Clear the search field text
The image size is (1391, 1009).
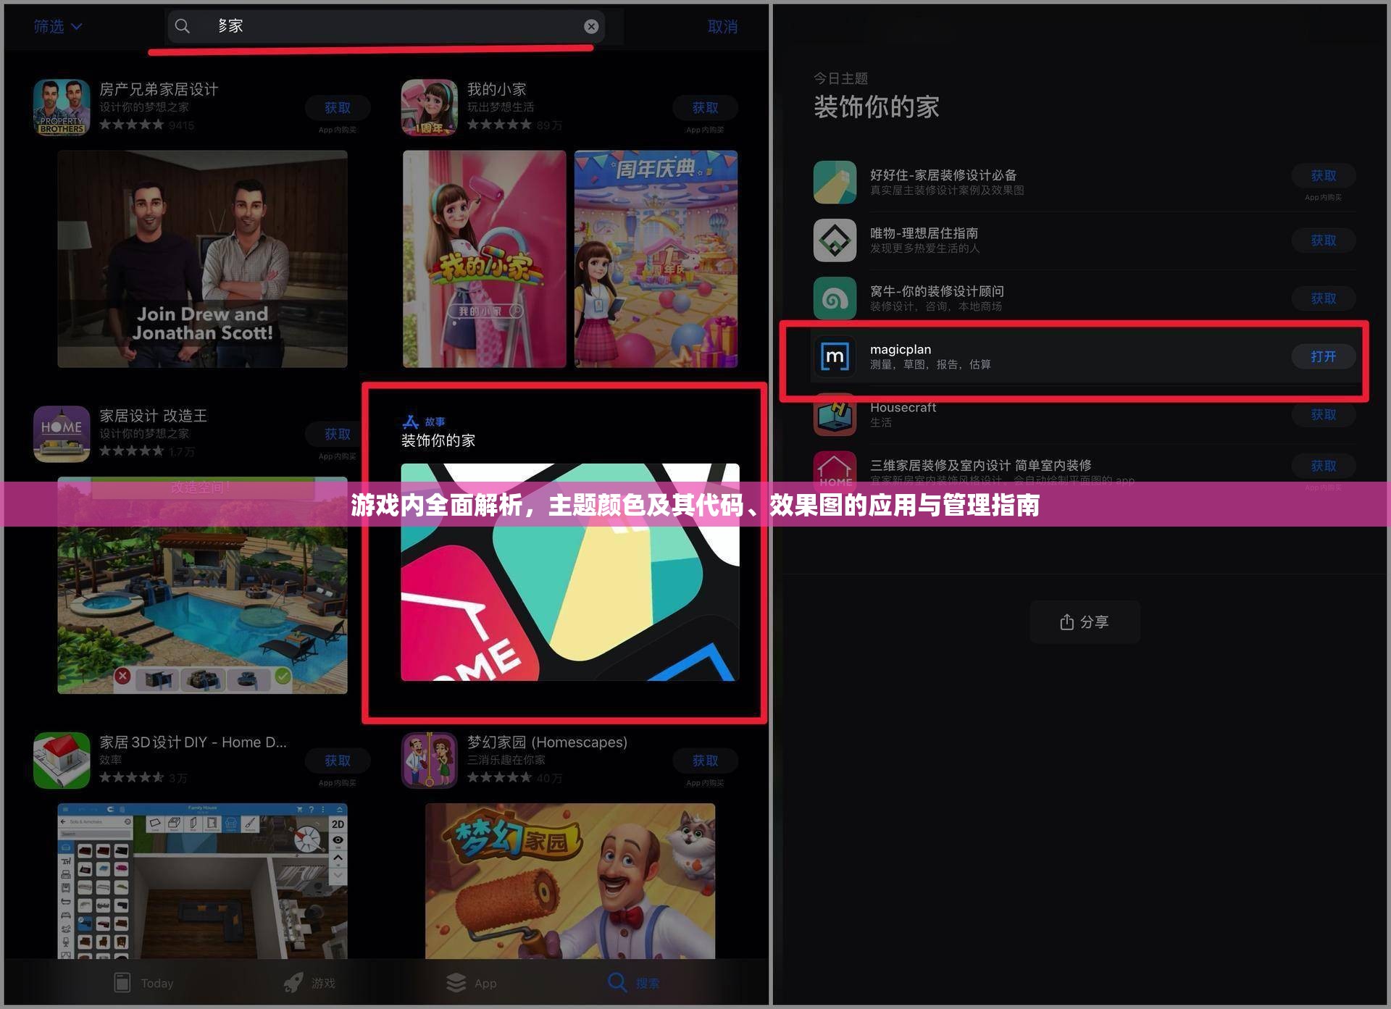pyautogui.click(x=591, y=27)
